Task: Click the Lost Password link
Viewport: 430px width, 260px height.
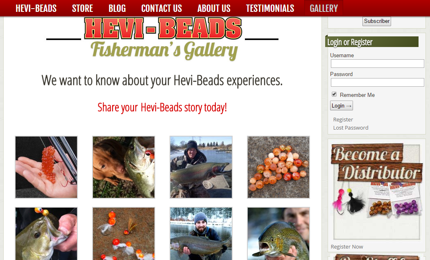Action: click(351, 128)
